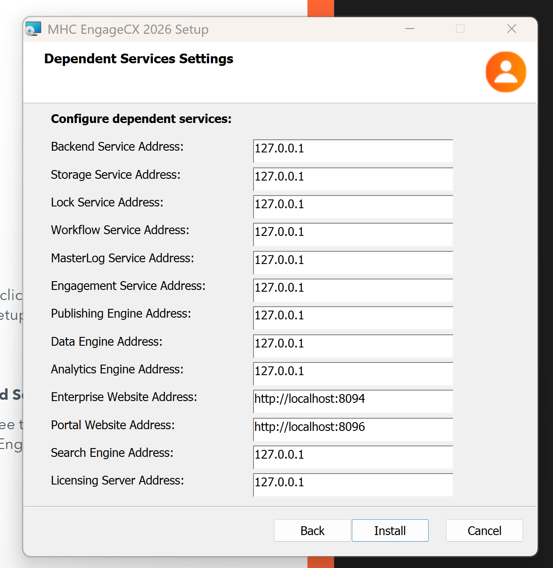Edit the Portal Website Address field
The height and width of the screenshot is (568, 553).
coord(353,430)
